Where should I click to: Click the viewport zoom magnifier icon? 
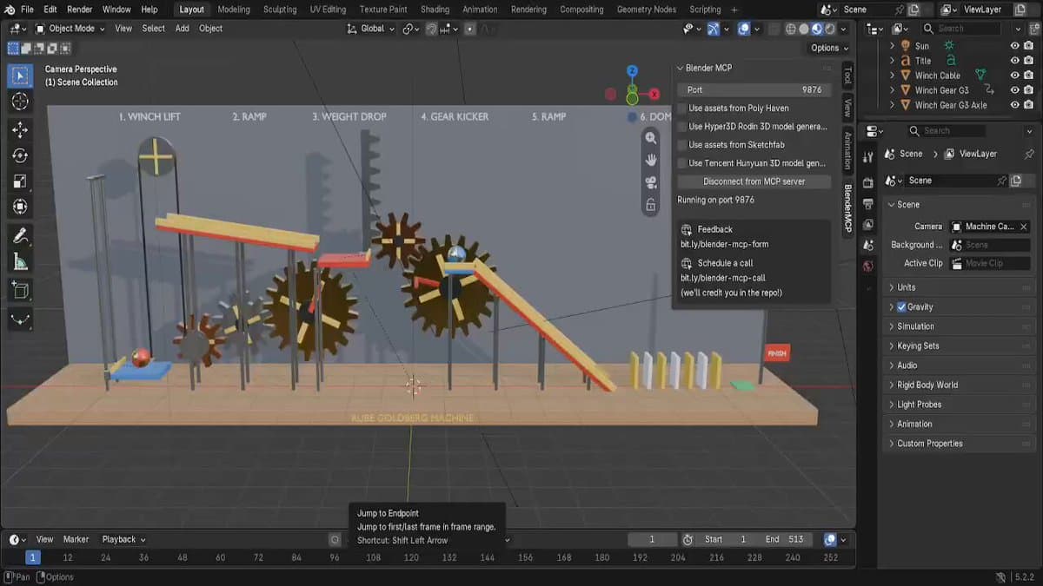pos(650,138)
